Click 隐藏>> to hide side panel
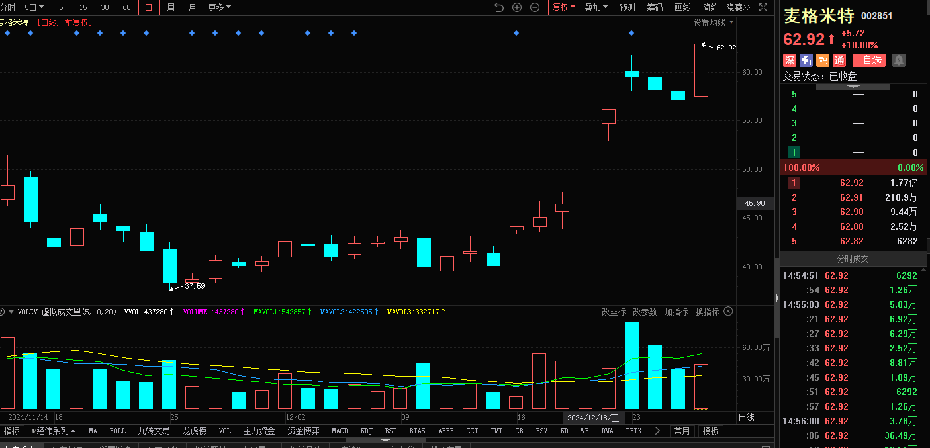Screen dimensions: 930x448 point(738,7)
